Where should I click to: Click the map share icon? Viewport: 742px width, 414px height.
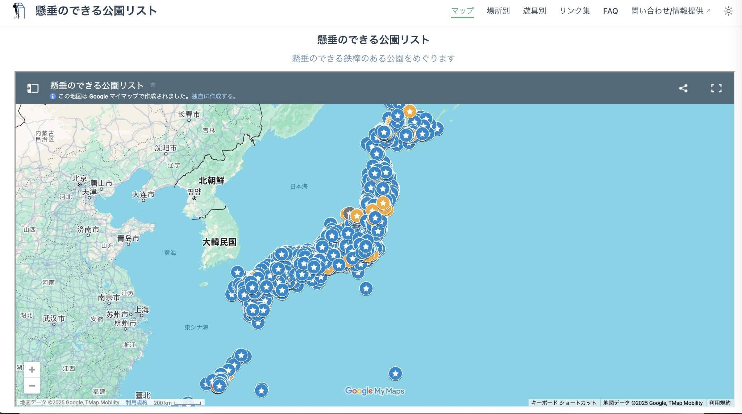click(x=683, y=88)
